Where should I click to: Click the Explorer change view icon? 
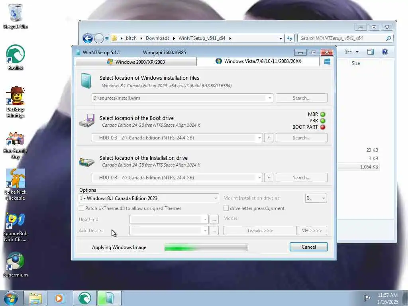(x=348, y=52)
